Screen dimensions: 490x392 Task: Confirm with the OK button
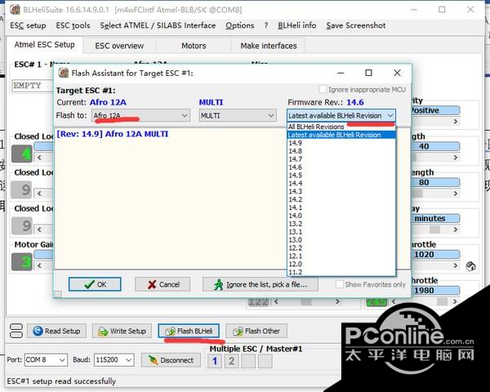(x=95, y=284)
